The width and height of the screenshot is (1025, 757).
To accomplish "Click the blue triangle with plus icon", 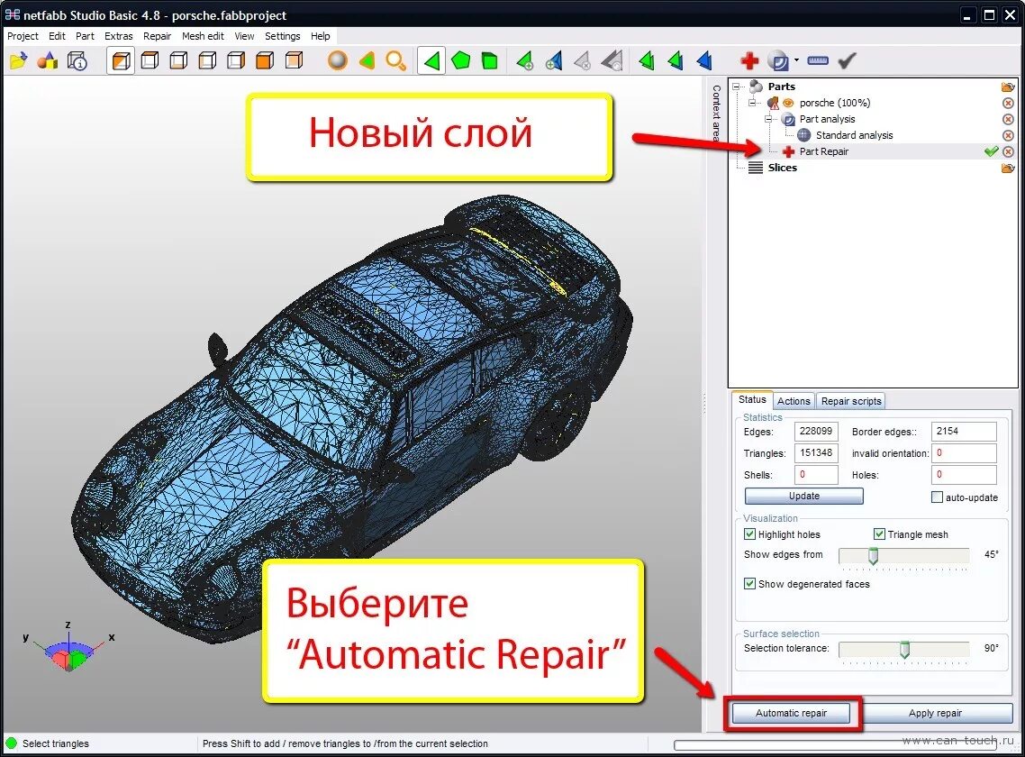I will pyautogui.click(x=554, y=61).
